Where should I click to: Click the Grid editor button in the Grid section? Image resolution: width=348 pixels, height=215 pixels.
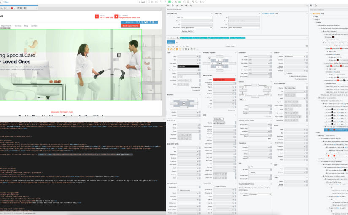coord(218,119)
